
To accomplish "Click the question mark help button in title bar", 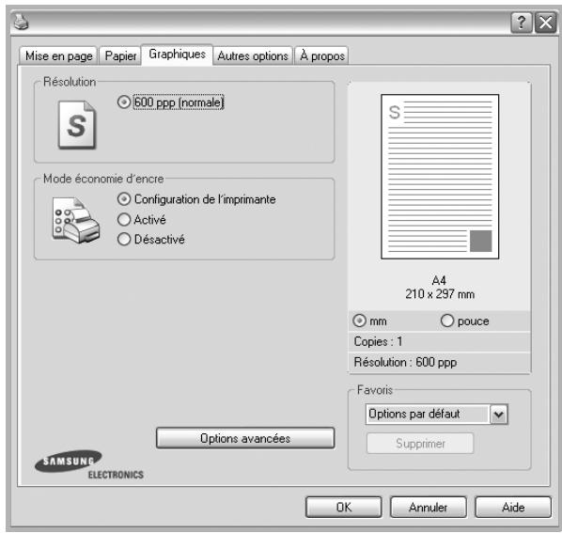I will tap(522, 23).
